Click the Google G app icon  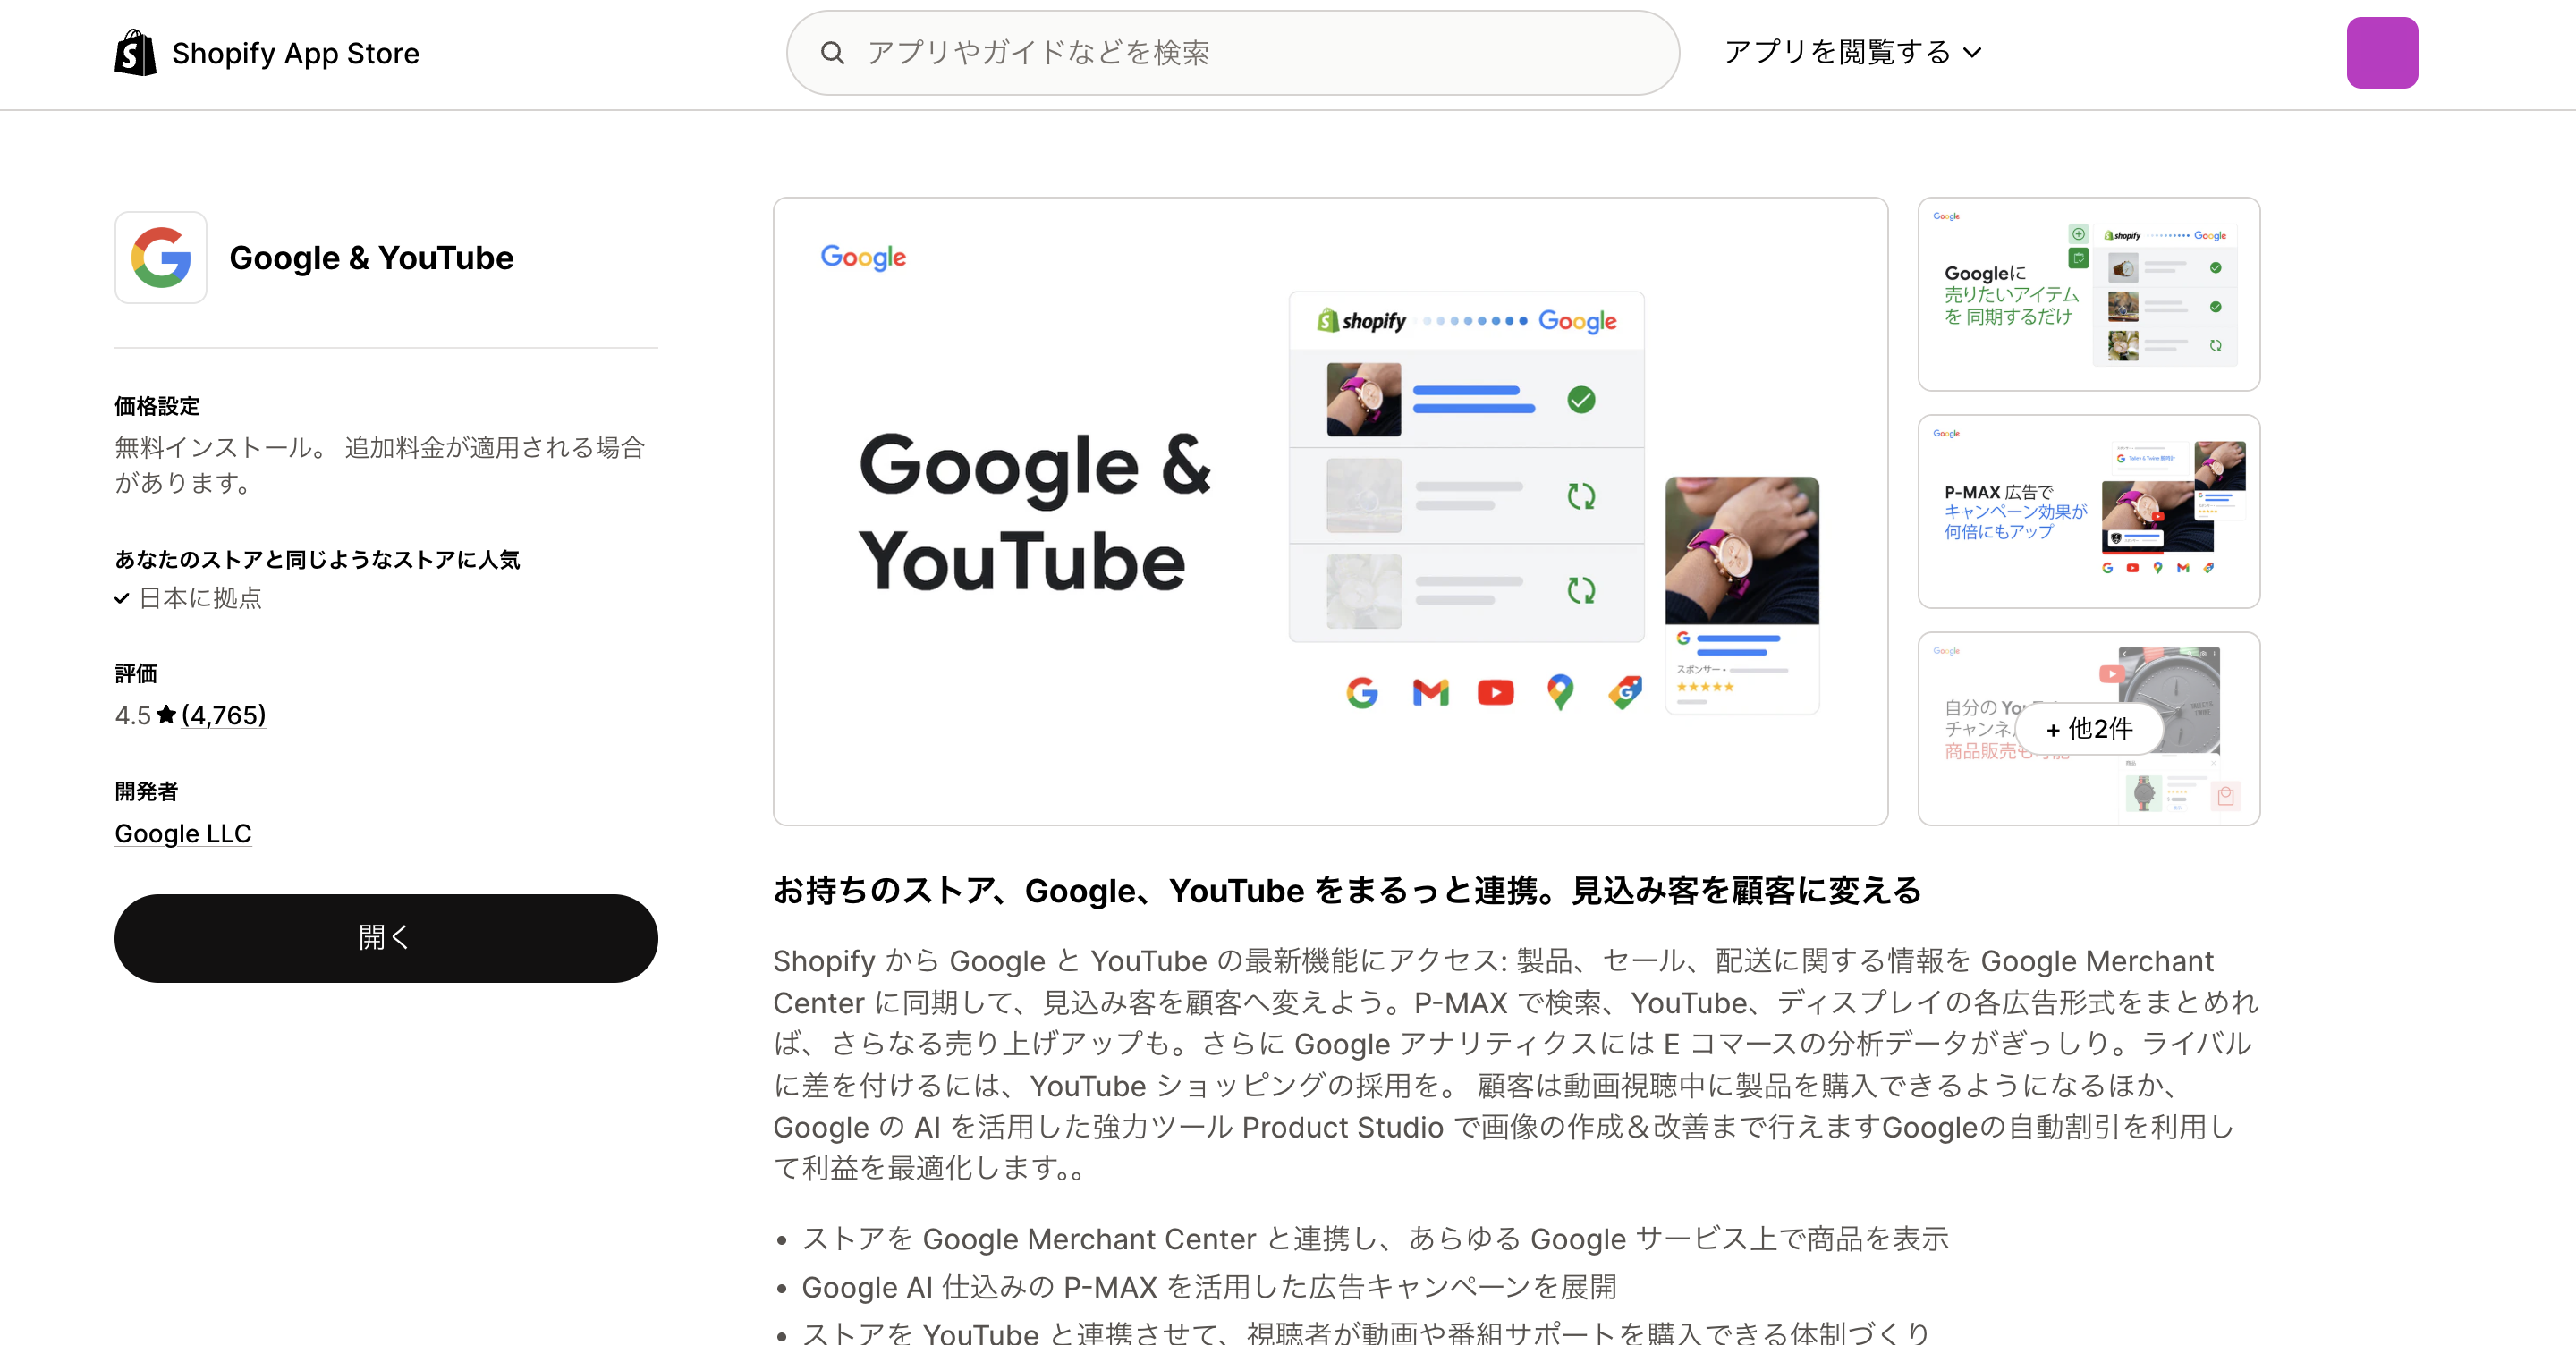point(161,257)
